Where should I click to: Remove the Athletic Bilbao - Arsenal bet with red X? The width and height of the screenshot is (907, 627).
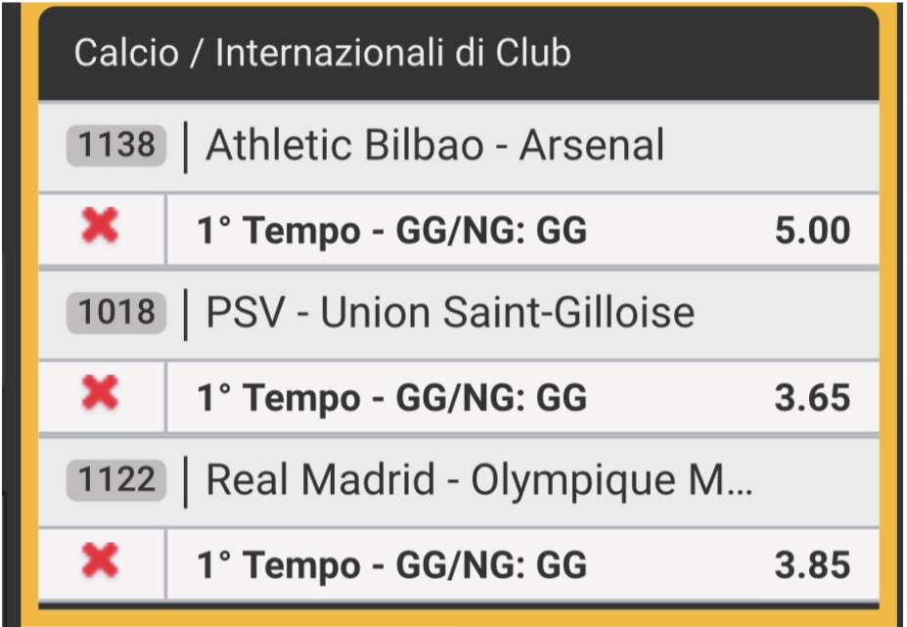[x=100, y=228]
